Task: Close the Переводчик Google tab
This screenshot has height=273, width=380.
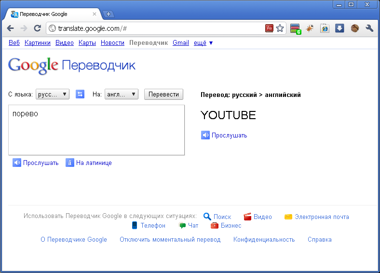Action: pyautogui.click(x=95, y=14)
